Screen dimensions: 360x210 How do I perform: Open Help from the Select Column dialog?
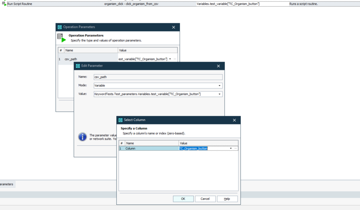[227, 199]
